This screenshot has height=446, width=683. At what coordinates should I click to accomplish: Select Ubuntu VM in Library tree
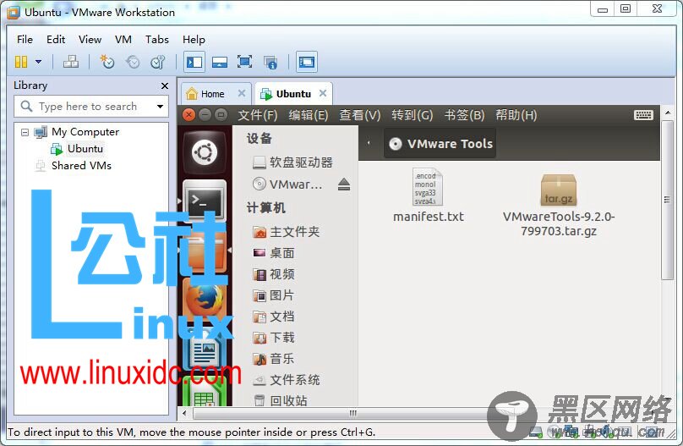click(x=85, y=149)
